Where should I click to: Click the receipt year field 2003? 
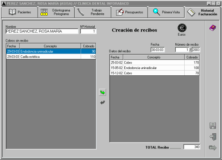pos(196,50)
